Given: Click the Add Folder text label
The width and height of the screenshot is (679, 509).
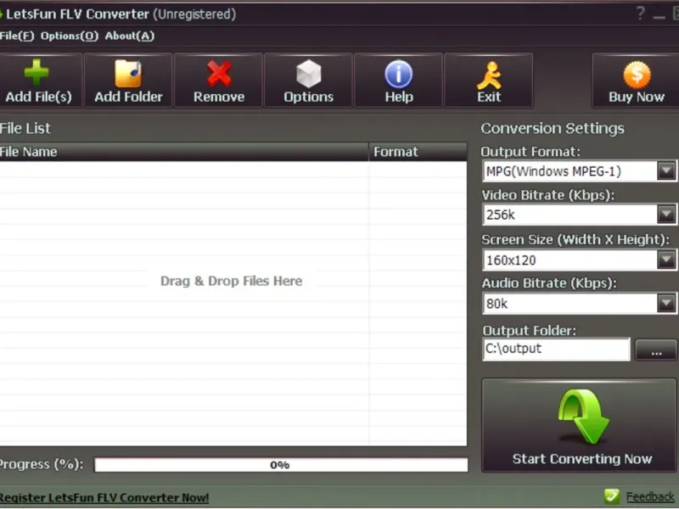Looking at the screenshot, I should (129, 97).
